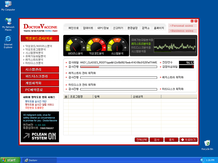Open the 환경설정 menu tab

point(133,28)
